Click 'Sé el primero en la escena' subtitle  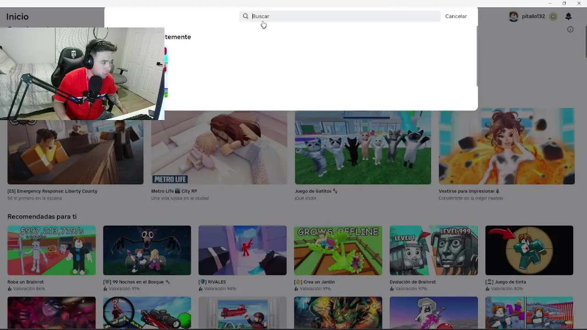click(34, 198)
